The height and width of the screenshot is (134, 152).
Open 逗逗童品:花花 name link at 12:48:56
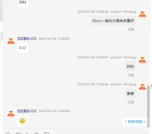pos(27,39)
